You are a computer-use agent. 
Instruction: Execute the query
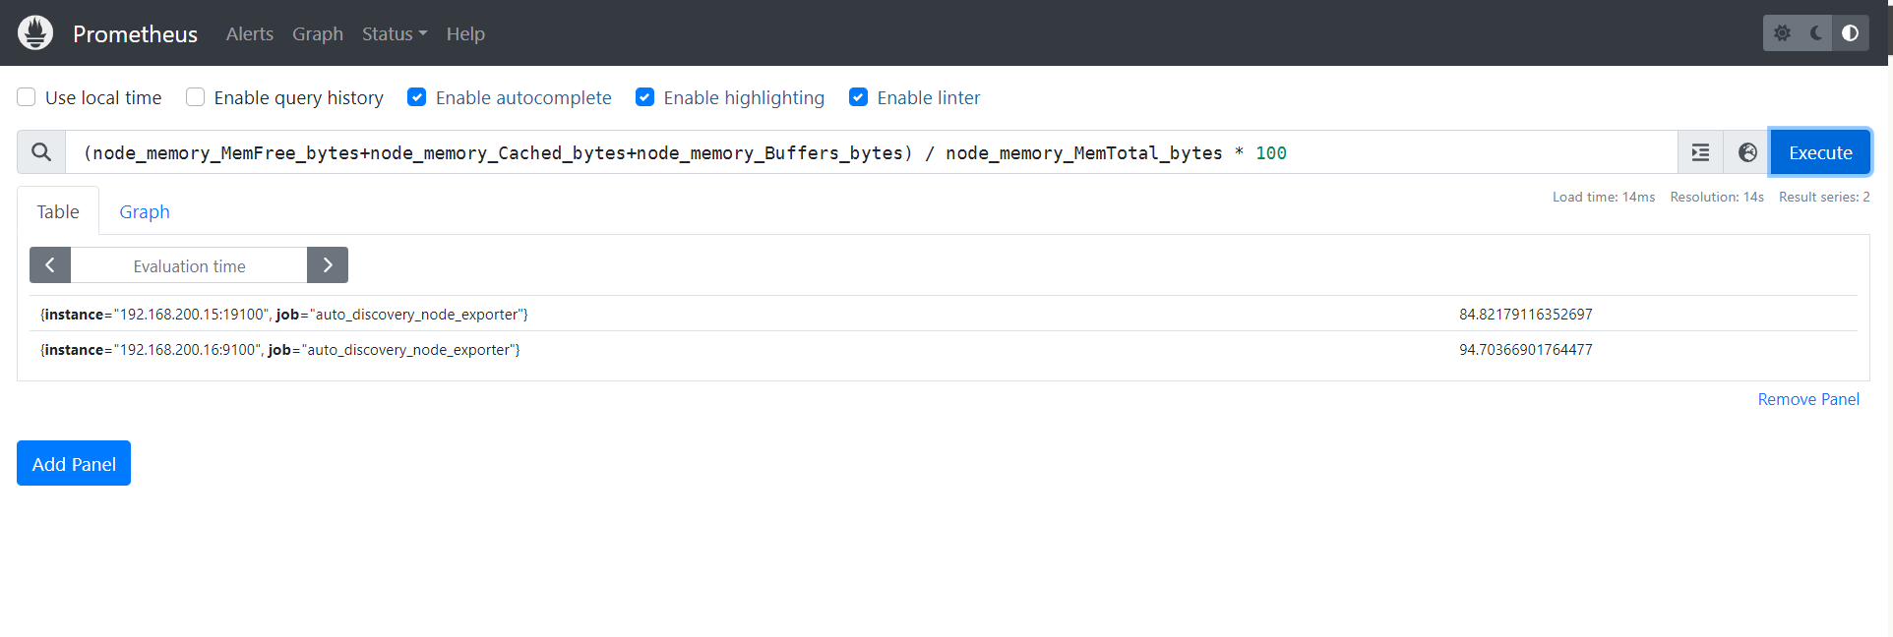click(1820, 152)
